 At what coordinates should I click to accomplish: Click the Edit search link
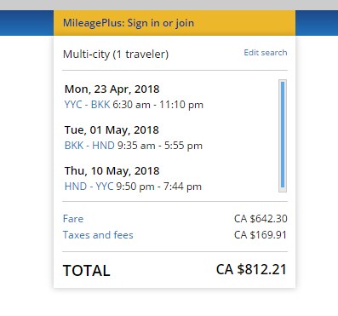pyautogui.click(x=266, y=53)
